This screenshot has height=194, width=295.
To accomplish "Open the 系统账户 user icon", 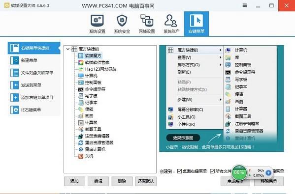I will [171, 24].
